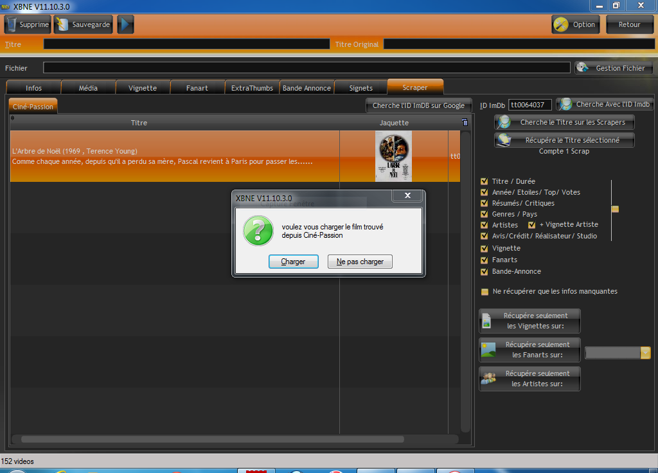The width and height of the screenshot is (658, 473).
Task: Toggle the + Vignette Artiste checkbox
Action: coord(531,225)
